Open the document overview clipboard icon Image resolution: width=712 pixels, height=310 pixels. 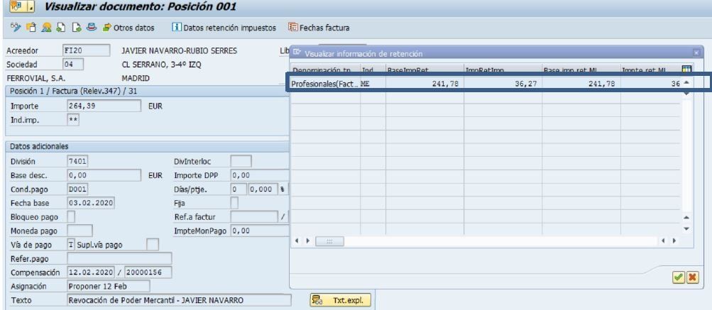point(31,28)
